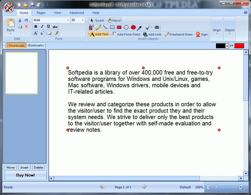Viewport: 251px width, 195px height.
Task: Increase font size with the grow font icon
Action: [36, 33]
